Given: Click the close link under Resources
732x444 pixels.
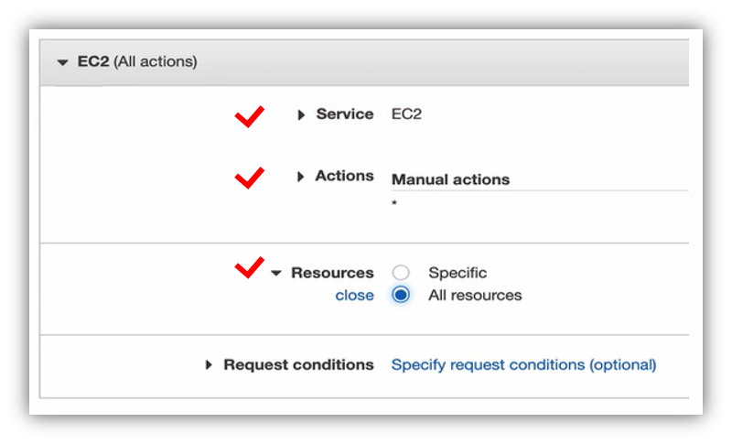Looking at the screenshot, I should (x=354, y=296).
